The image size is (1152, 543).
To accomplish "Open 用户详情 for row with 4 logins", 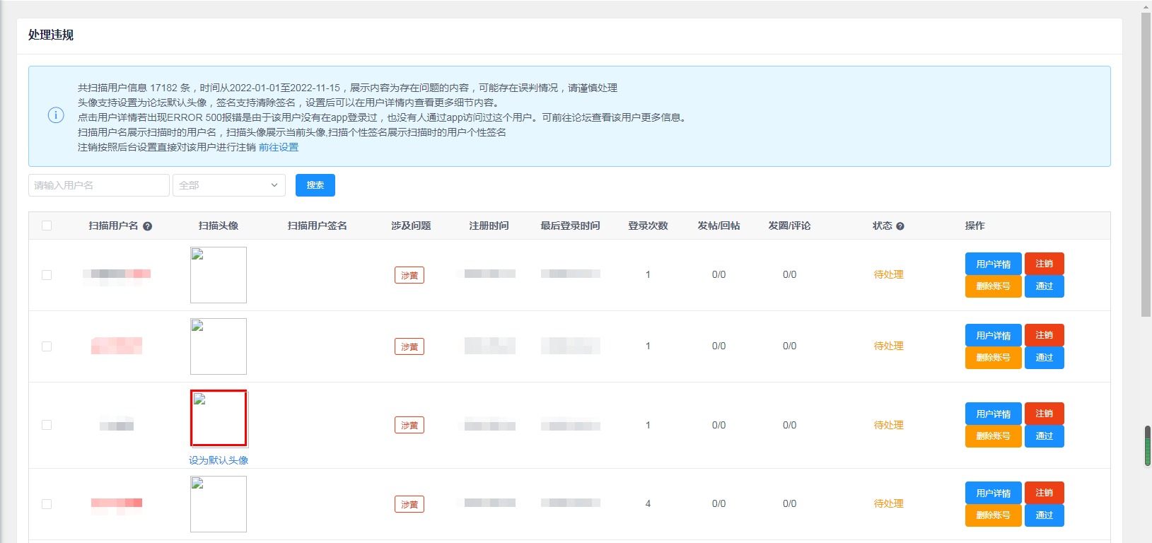I will pos(994,493).
